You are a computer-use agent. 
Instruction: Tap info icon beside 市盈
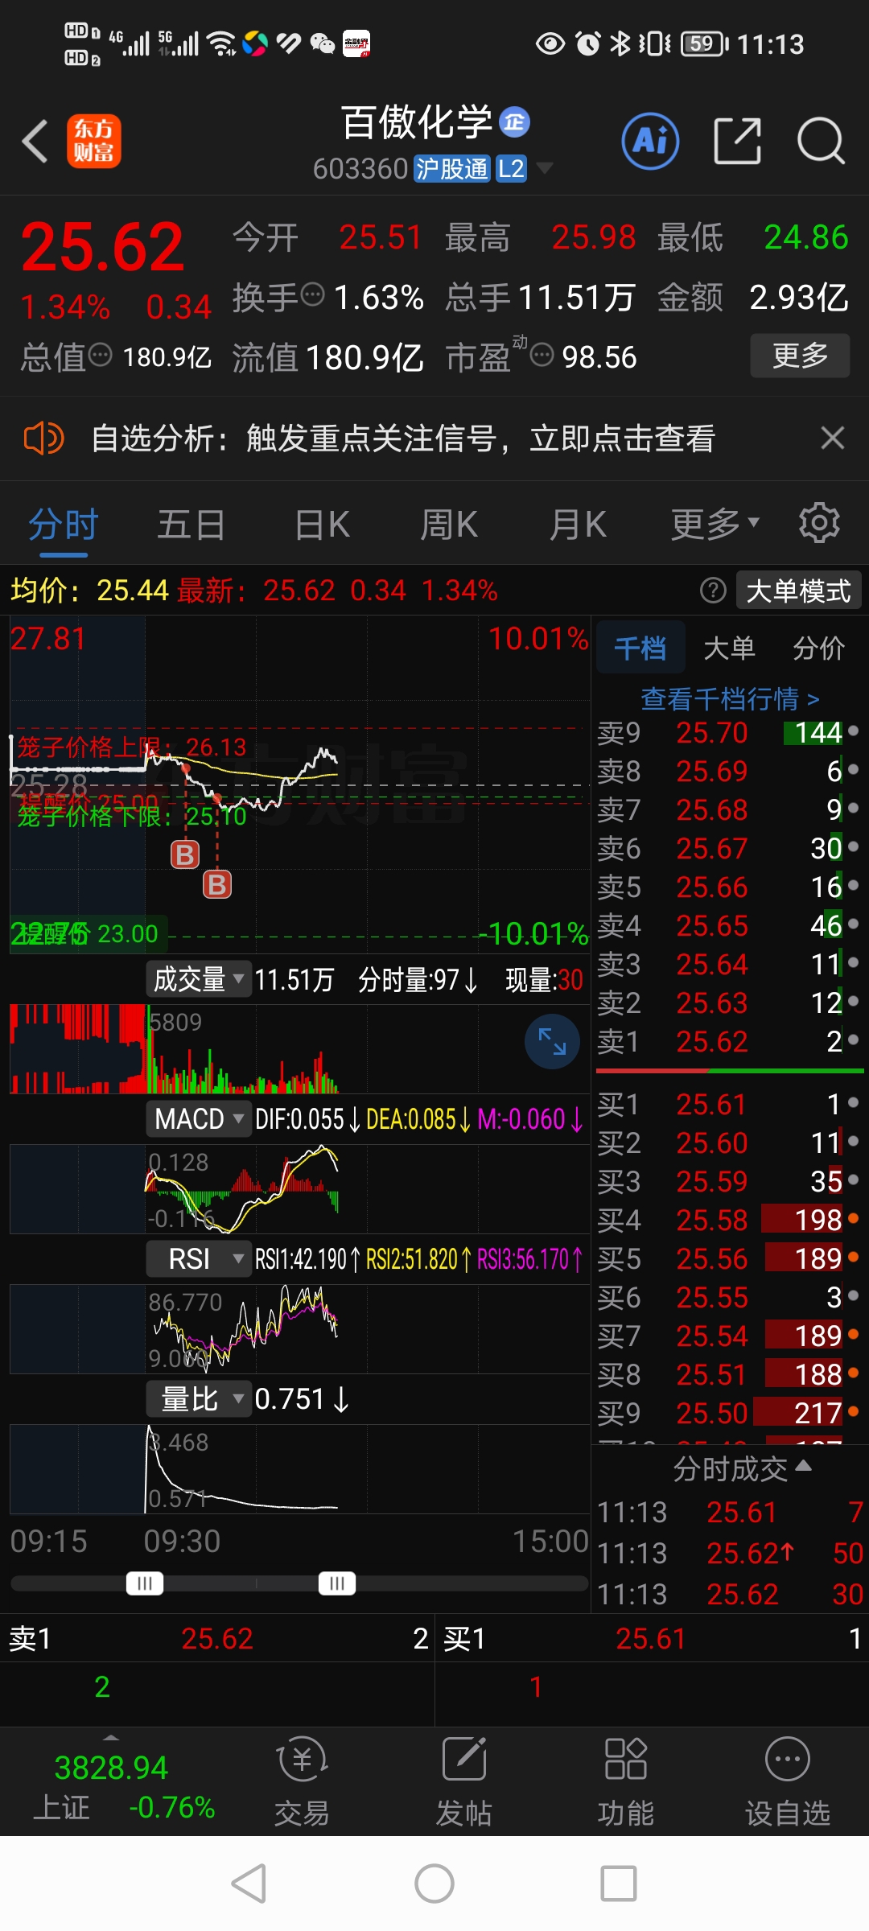(x=542, y=354)
